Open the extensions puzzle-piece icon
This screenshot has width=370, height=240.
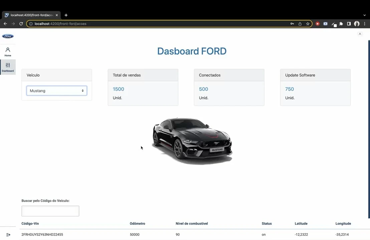pyautogui.click(x=341, y=24)
